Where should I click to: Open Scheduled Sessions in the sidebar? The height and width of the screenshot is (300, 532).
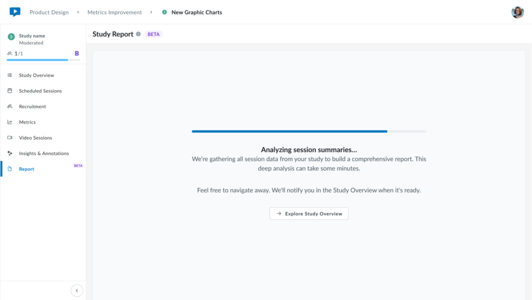coord(43,91)
